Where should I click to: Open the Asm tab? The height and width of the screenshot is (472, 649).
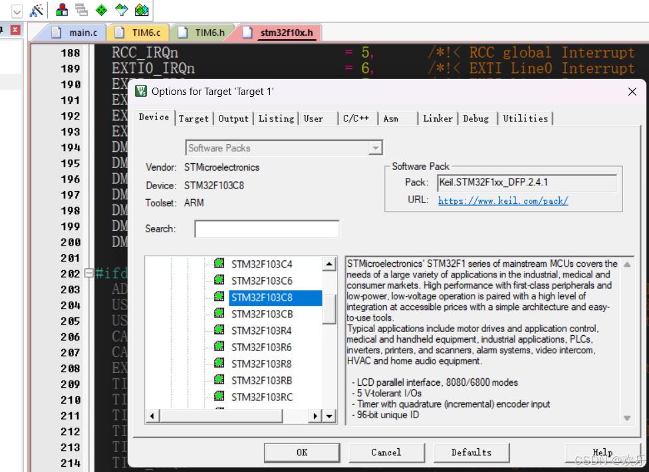[x=398, y=119]
